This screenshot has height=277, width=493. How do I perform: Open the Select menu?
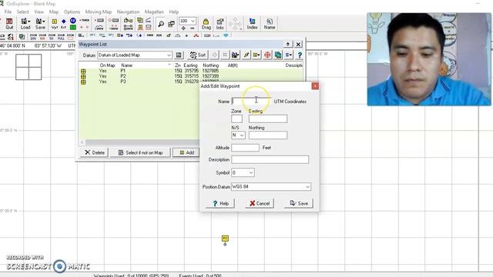(x=22, y=12)
